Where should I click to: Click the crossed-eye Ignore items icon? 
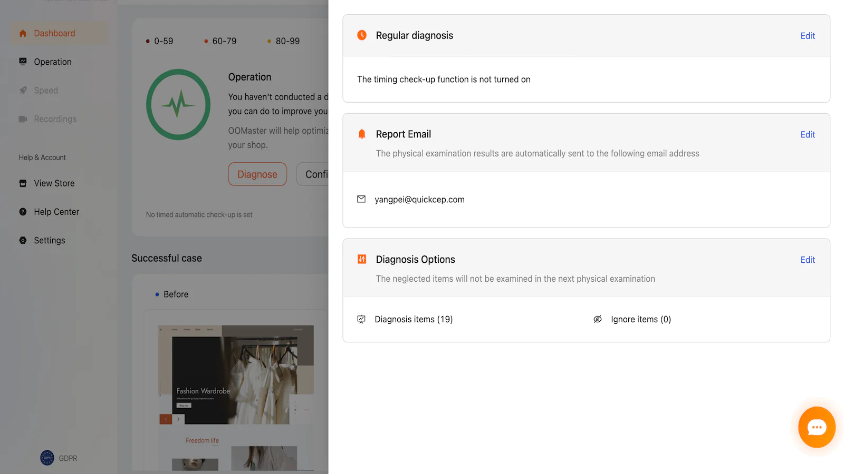[598, 319]
